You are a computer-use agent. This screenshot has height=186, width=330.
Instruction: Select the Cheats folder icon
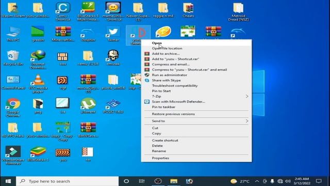coord(188,9)
